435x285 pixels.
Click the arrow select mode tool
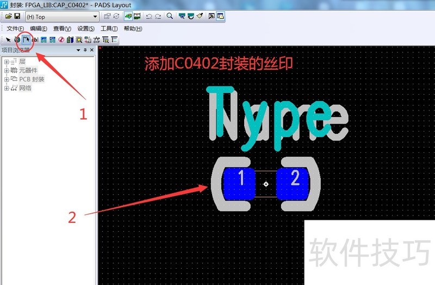point(8,39)
